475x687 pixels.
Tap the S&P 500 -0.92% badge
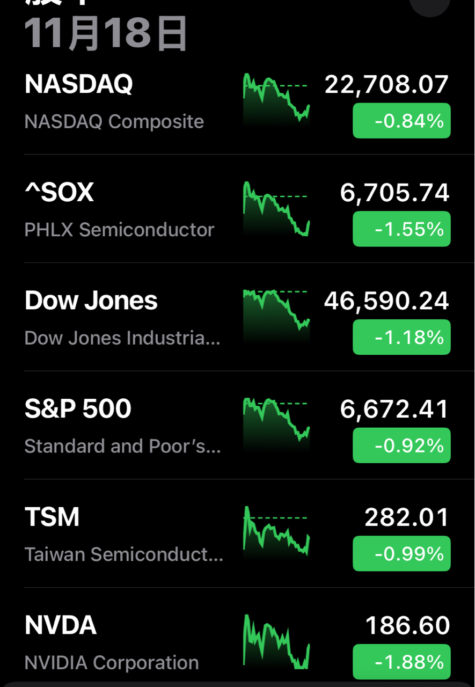401,445
